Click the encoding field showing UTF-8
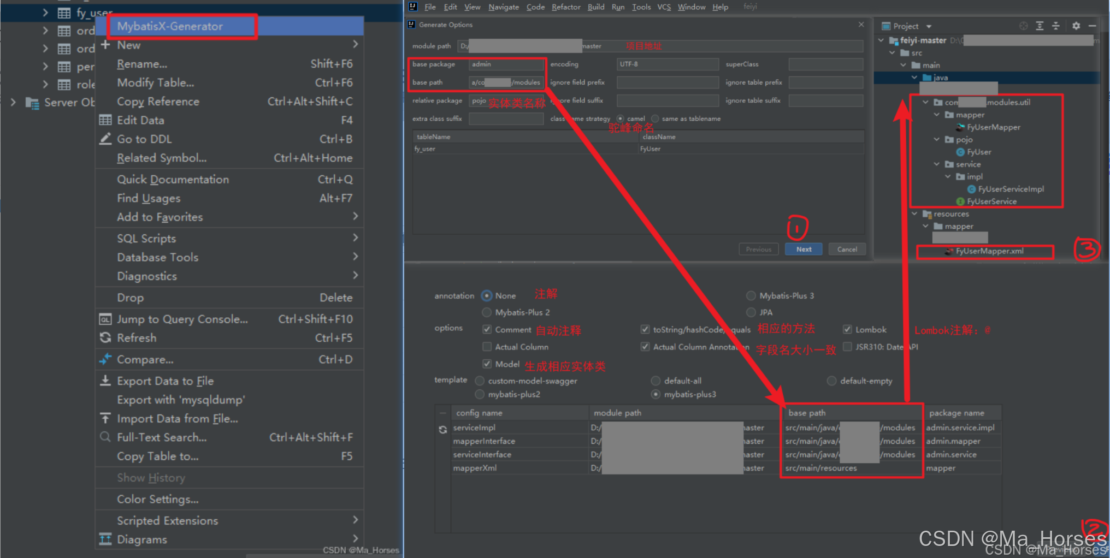1110x558 pixels. 667,64
